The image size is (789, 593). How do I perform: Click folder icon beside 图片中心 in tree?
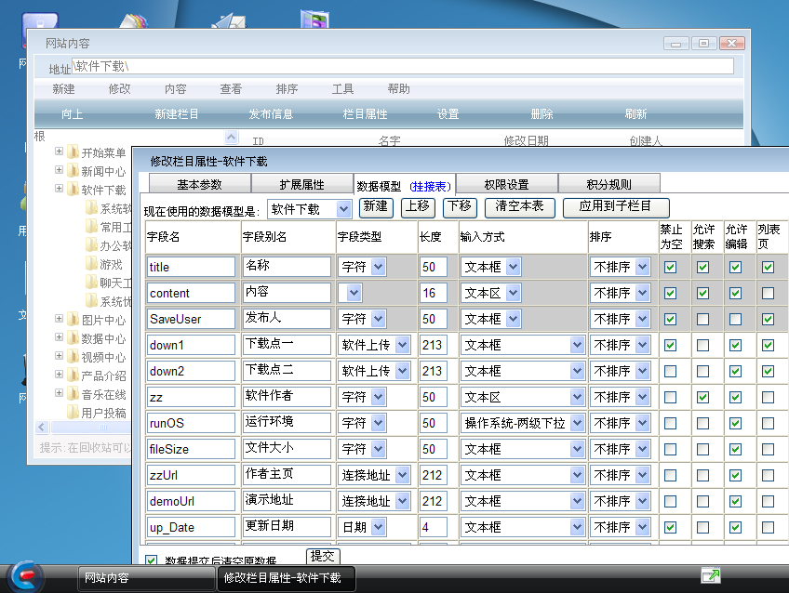(x=73, y=320)
